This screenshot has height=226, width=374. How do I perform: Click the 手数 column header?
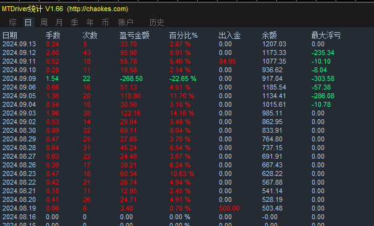point(53,35)
